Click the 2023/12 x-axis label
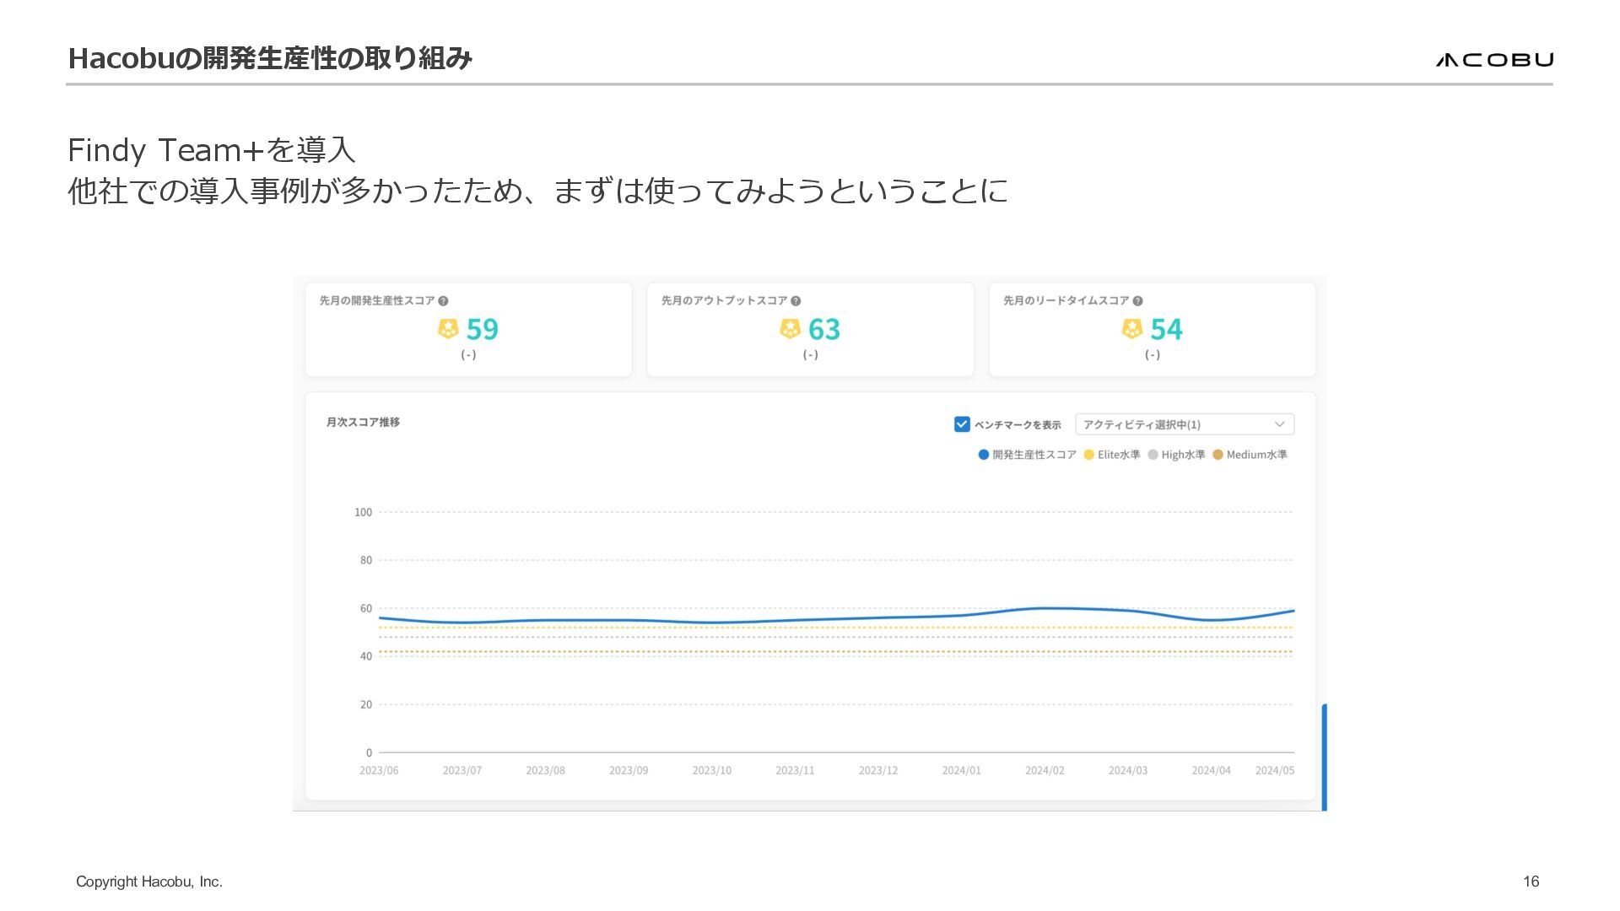1620x911 pixels. [878, 770]
